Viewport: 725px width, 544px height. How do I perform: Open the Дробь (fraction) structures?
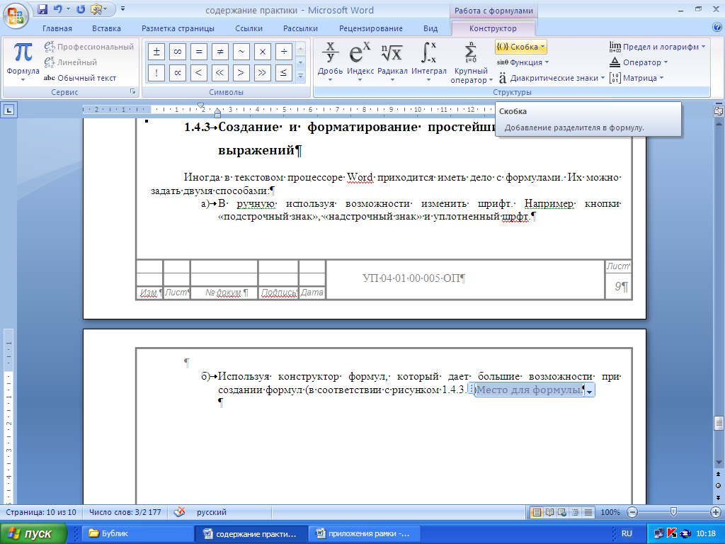pos(330,62)
